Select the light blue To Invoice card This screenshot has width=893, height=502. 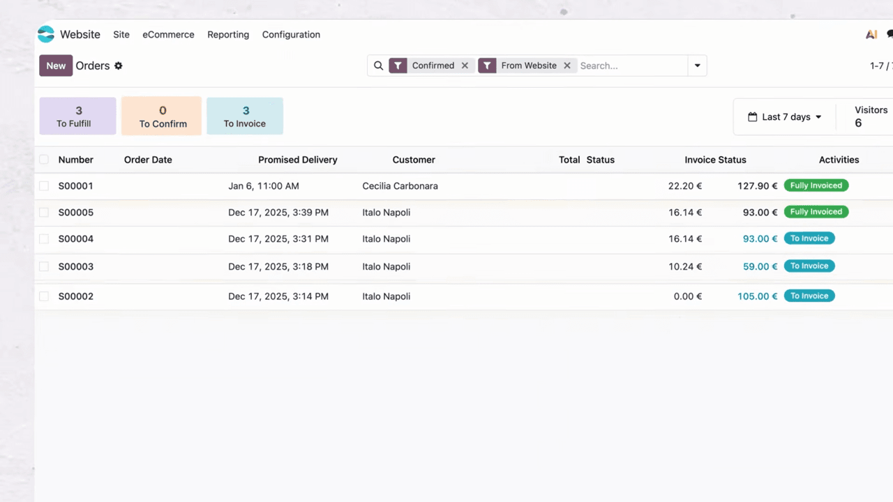(245, 116)
